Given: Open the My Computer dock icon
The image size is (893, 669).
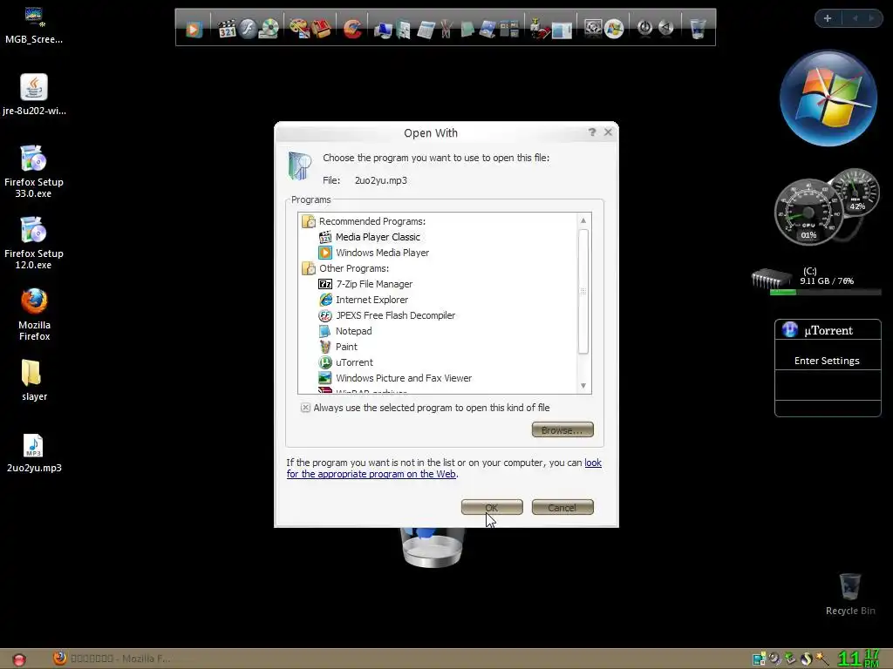Looking at the screenshot, I should [382, 29].
